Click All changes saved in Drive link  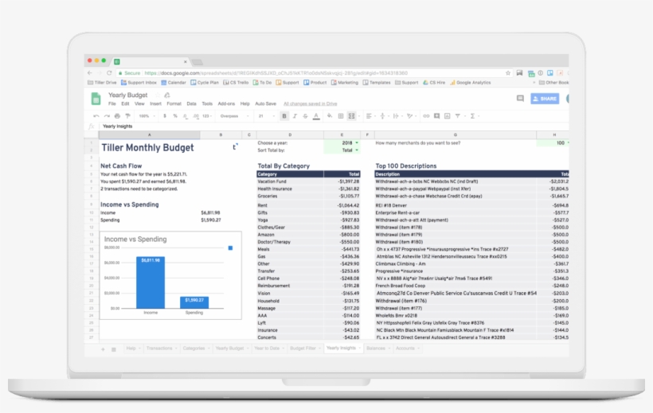coord(310,103)
